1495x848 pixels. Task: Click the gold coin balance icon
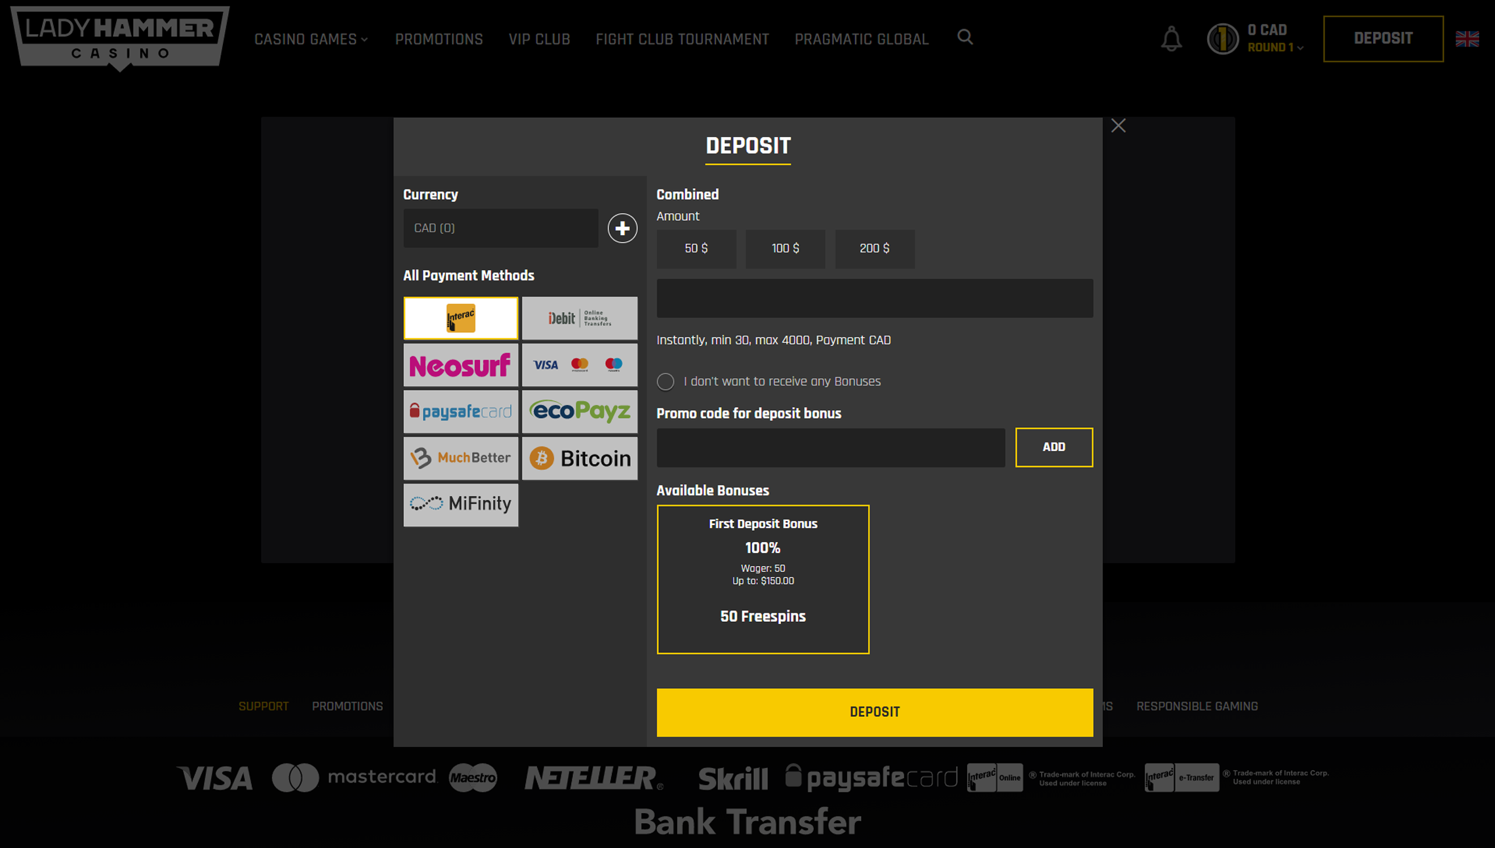point(1222,39)
